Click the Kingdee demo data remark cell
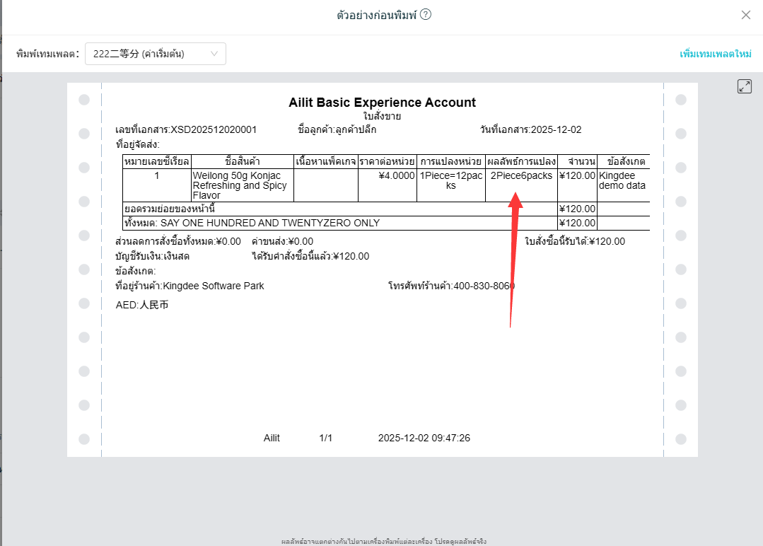The height and width of the screenshot is (546, 763). 622,180
